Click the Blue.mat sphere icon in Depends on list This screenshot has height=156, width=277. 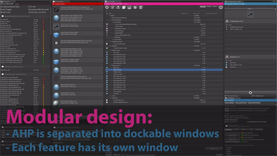[227, 63]
